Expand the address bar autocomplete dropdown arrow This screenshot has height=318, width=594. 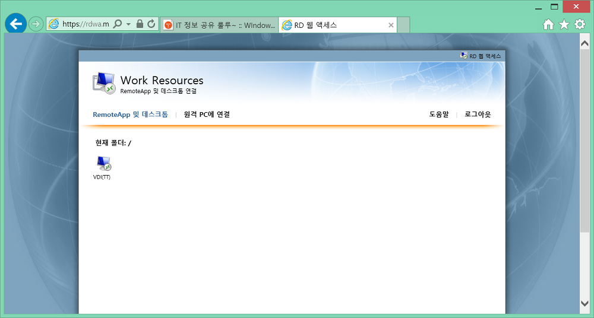pyautogui.click(x=128, y=24)
